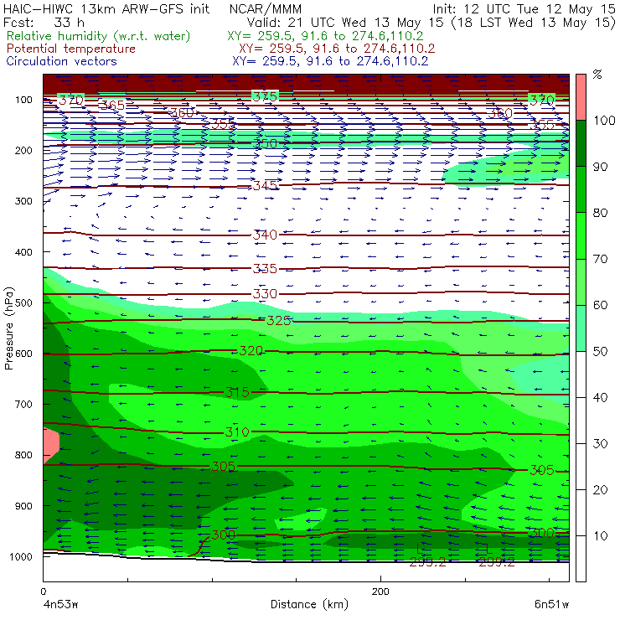Click the 0 tick on distance axis

43,592
